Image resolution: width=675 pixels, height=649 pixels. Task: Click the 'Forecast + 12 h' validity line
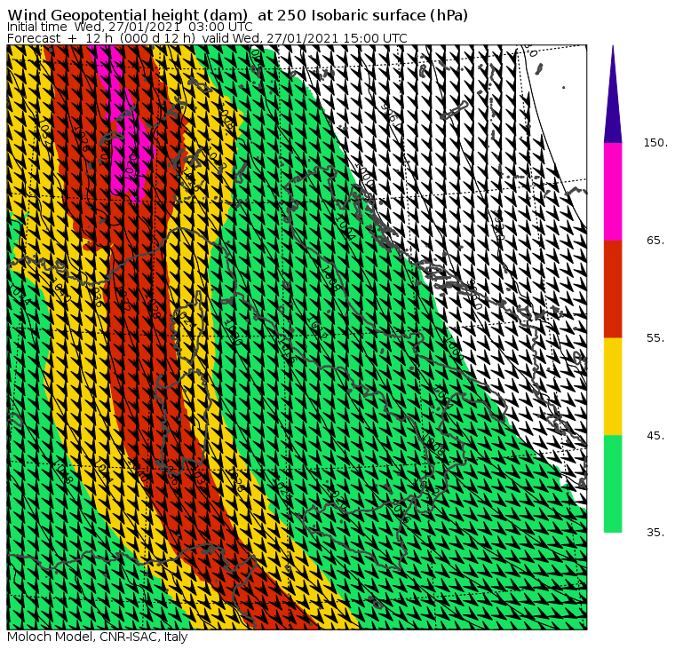click(x=207, y=38)
